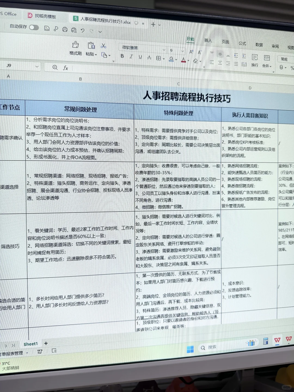Toggle Italic formatting
Viewport: 294px width, 392px height.
coord(131,56)
